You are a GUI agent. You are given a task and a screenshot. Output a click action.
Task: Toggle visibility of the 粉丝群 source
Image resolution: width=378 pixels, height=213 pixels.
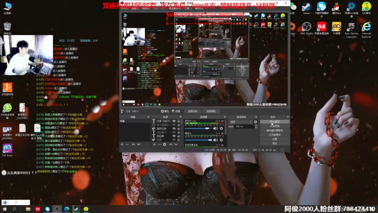(x=174, y=136)
